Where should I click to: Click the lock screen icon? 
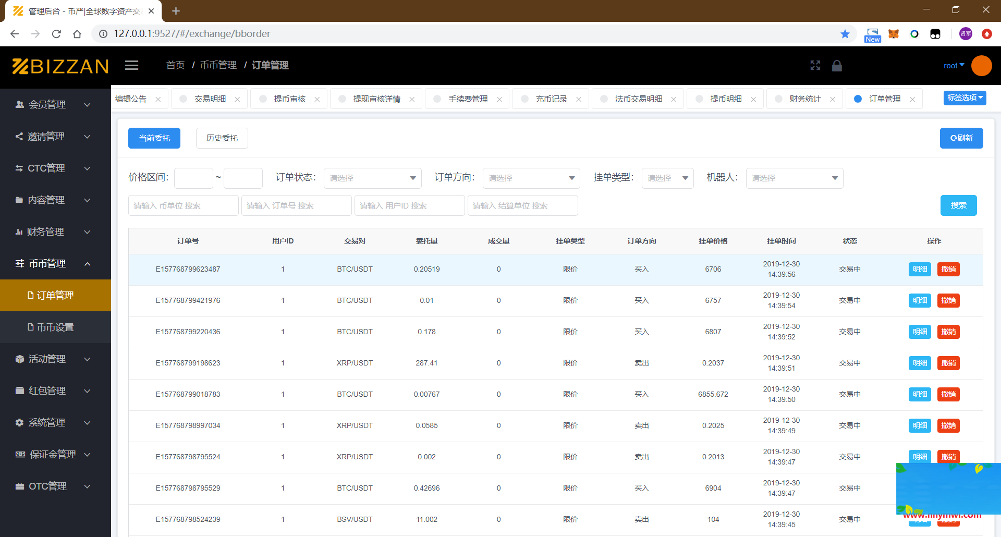coord(837,65)
